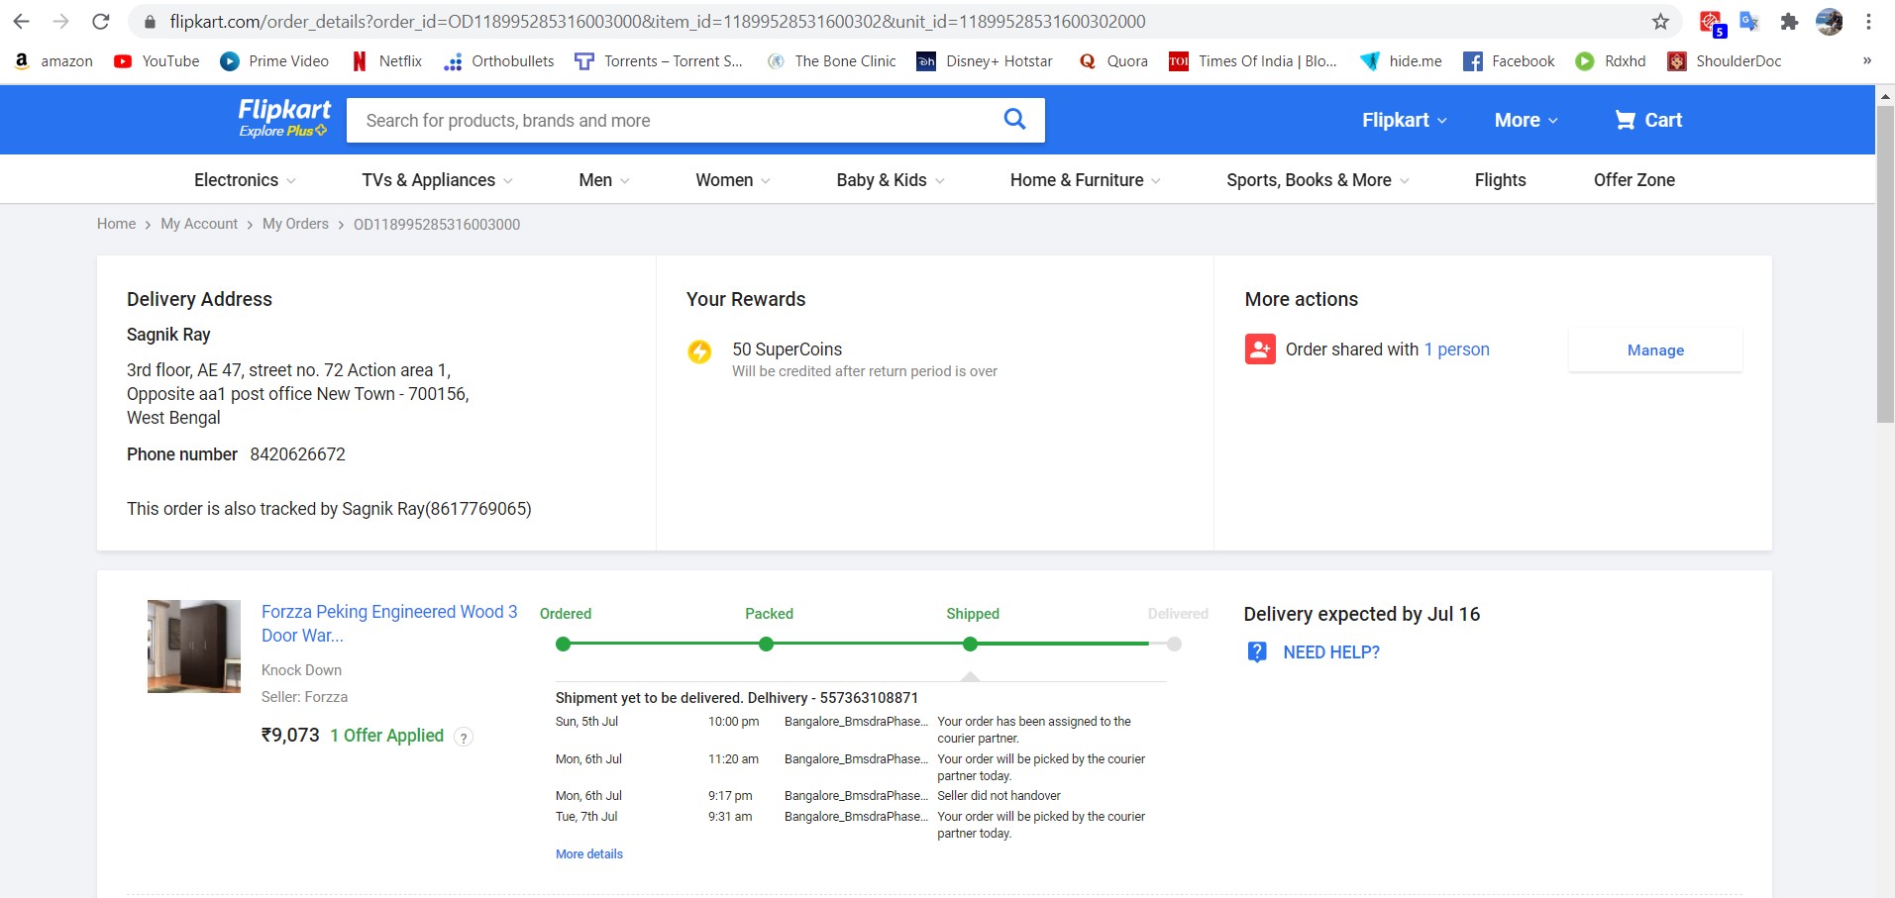Open the NEED HELP? link
Image resolution: width=1895 pixels, height=898 pixels.
1330,652
